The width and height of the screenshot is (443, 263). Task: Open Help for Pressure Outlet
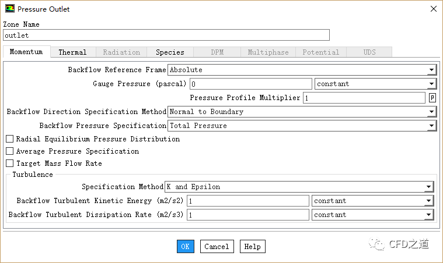pyautogui.click(x=252, y=247)
